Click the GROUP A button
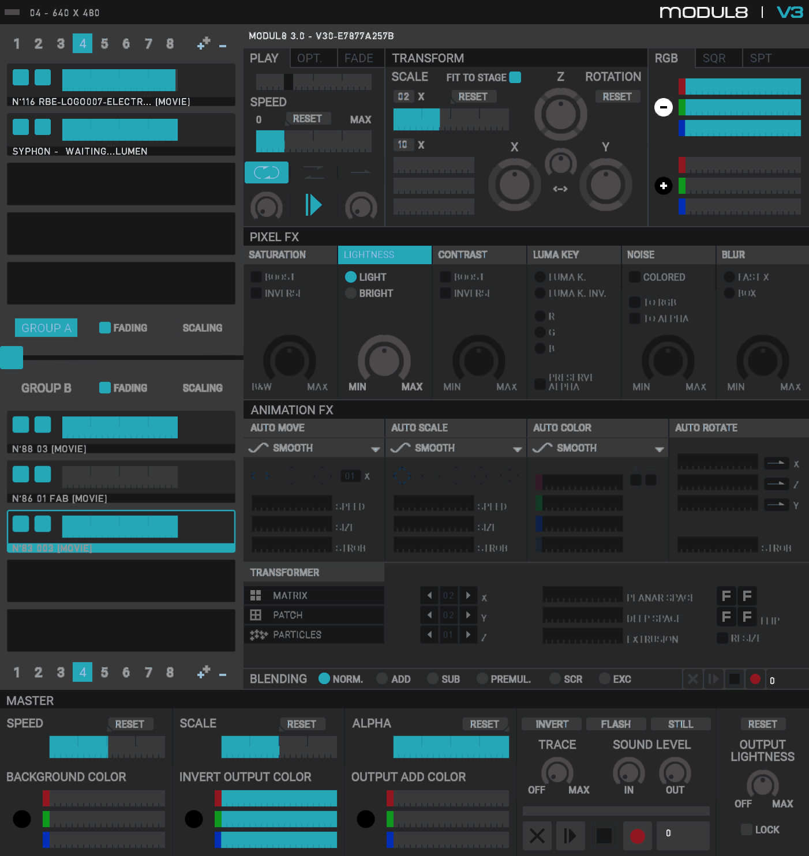The width and height of the screenshot is (809, 856). [x=46, y=328]
